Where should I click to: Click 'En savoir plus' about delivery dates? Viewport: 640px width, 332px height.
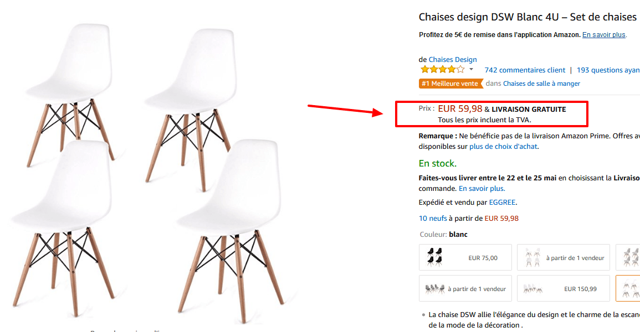point(481,188)
